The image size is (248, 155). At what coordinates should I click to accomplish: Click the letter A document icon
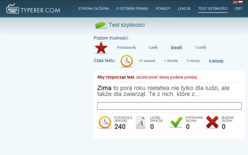pos(141,122)
